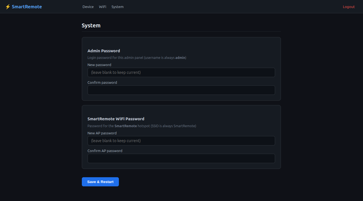Focus the New password input field

coord(181,72)
